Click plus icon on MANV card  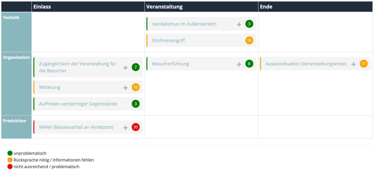125,127
